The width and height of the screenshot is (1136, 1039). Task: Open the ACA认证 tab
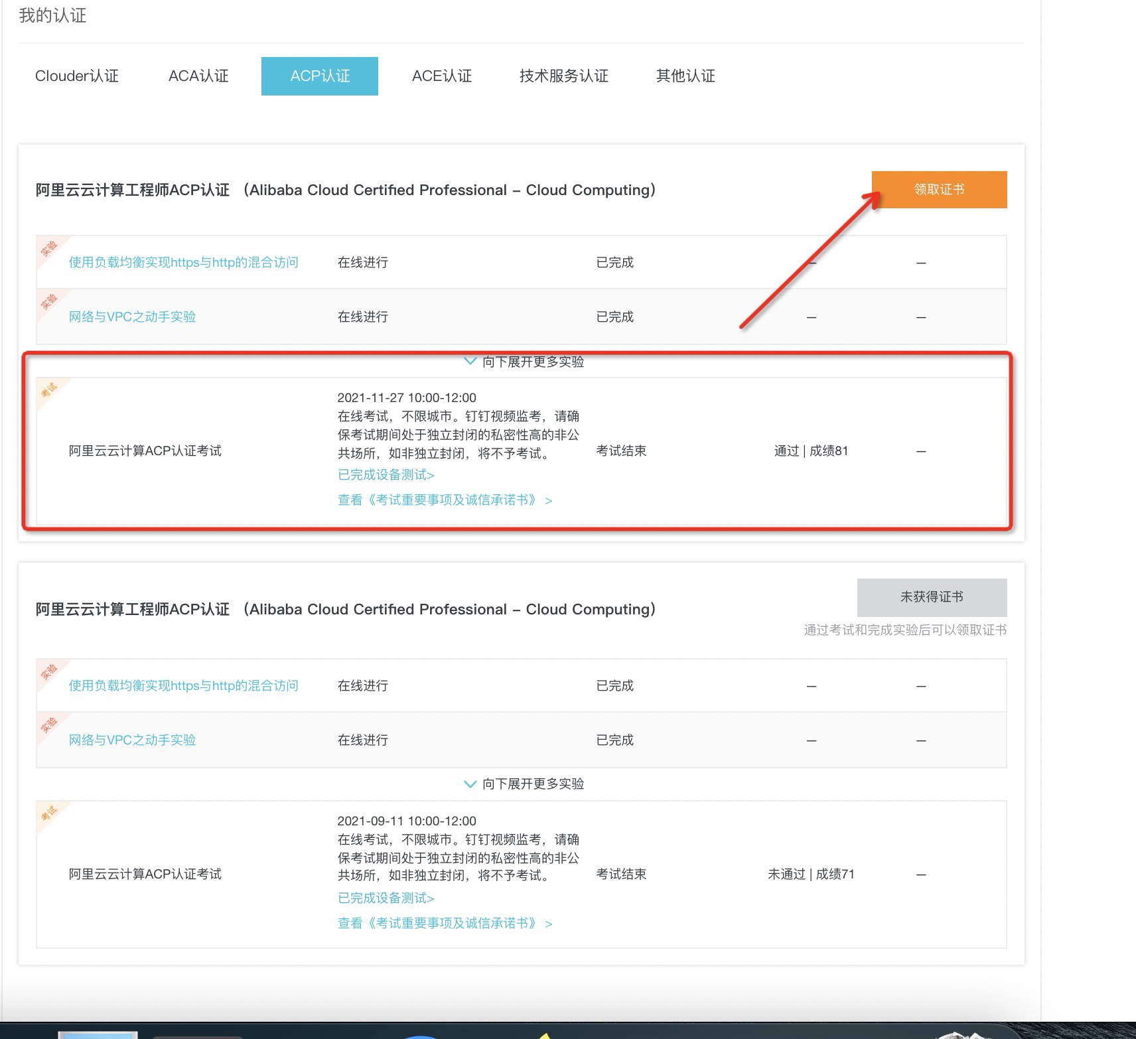(198, 76)
